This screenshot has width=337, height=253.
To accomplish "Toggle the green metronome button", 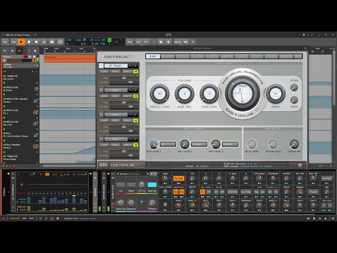I will tap(110, 40).
